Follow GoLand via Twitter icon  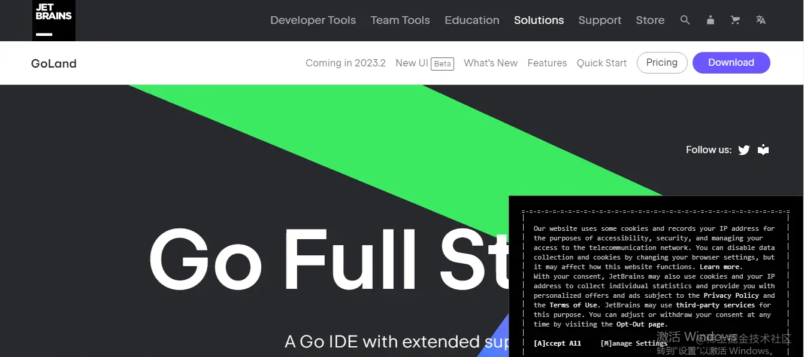click(x=744, y=150)
